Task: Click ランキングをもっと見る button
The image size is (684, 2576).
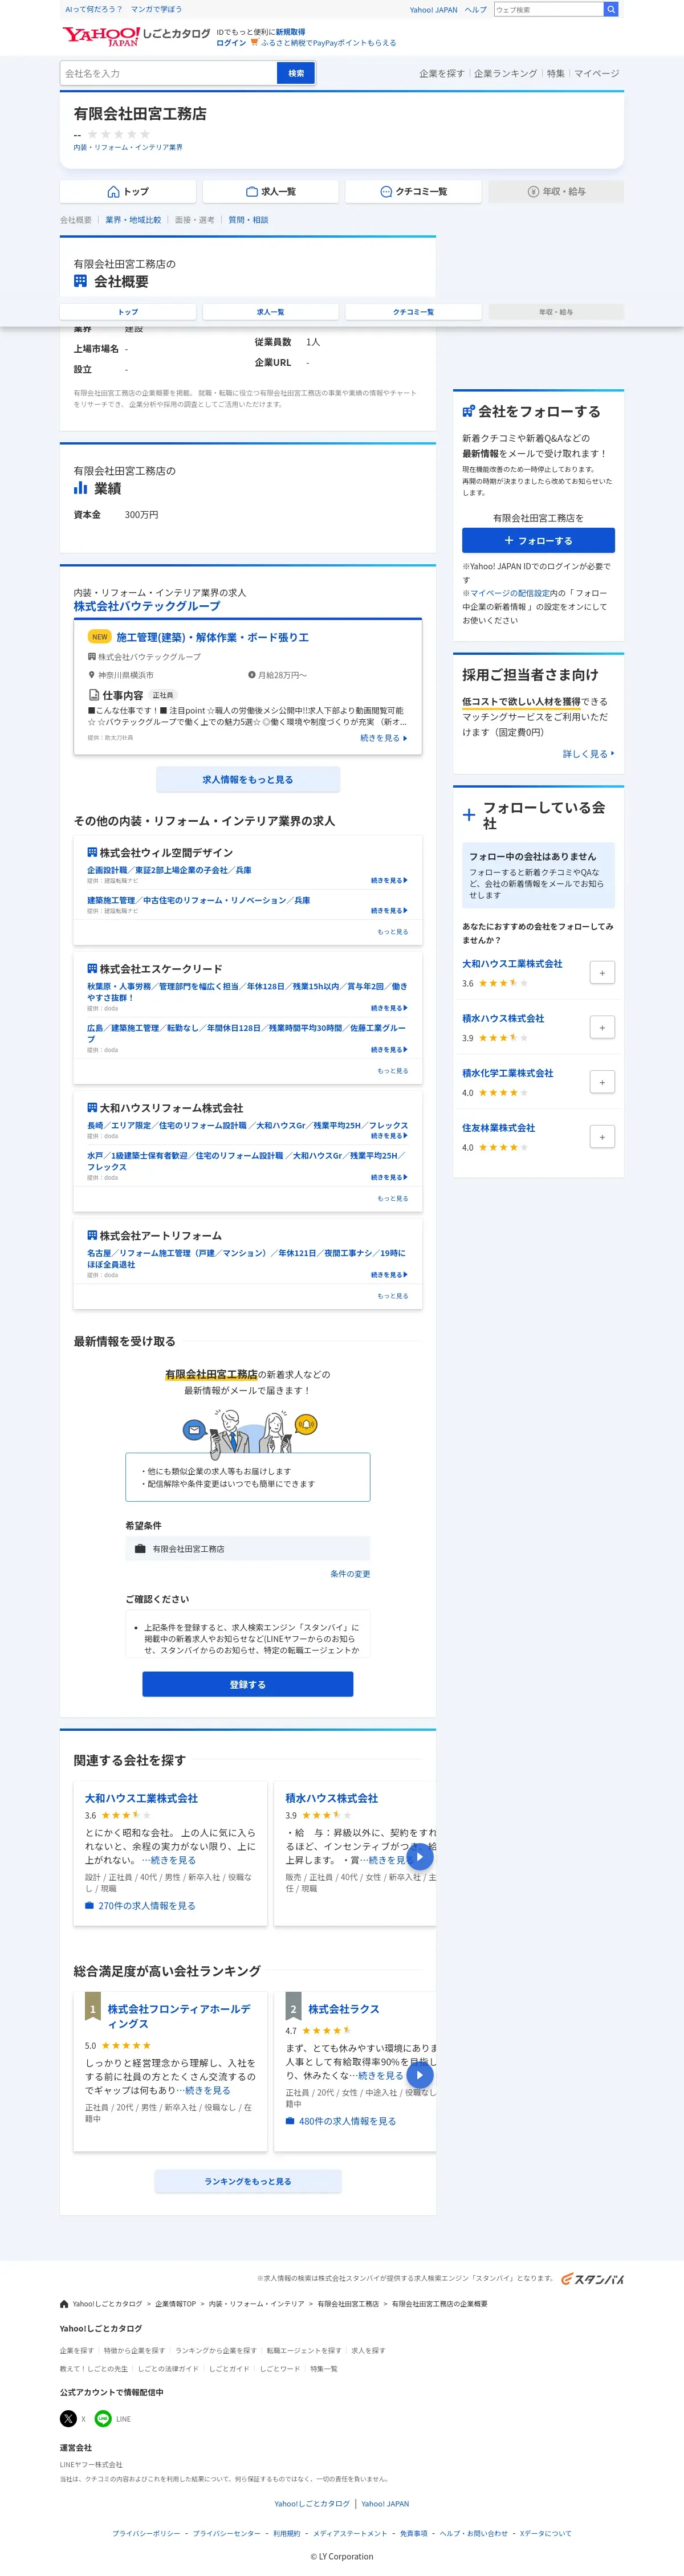Action: [x=248, y=2182]
